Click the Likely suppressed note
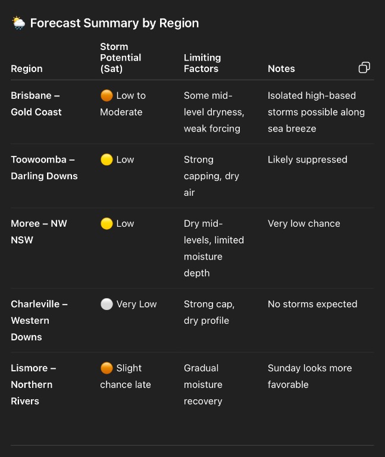This screenshot has height=457, width=385. click(308, 159)
